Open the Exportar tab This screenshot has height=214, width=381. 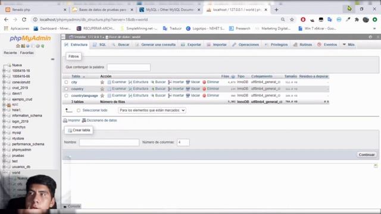(x=191, y=45)
